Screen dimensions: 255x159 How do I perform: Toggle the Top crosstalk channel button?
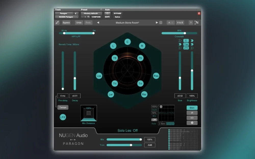pos(186,44)
